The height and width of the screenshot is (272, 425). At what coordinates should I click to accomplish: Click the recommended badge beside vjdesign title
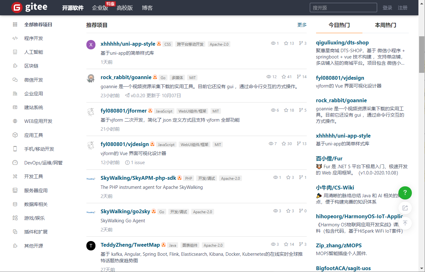(152, 144)
